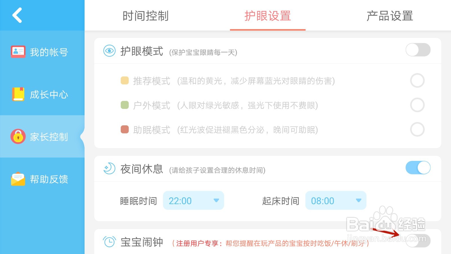Click the back arrow at top left
This screenshot has width=451, height=254.
17,15
